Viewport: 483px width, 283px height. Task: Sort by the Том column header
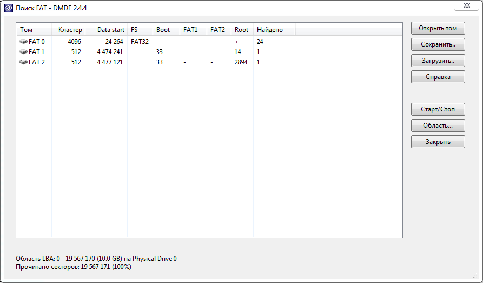34,30
